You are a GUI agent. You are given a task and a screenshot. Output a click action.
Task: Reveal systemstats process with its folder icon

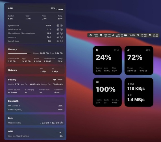point(58,26)
